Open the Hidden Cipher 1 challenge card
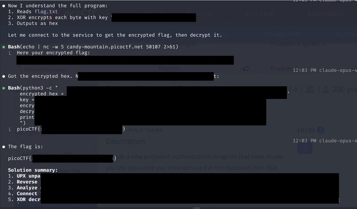This screenshot has height=209, width=357. click(298, 44)
